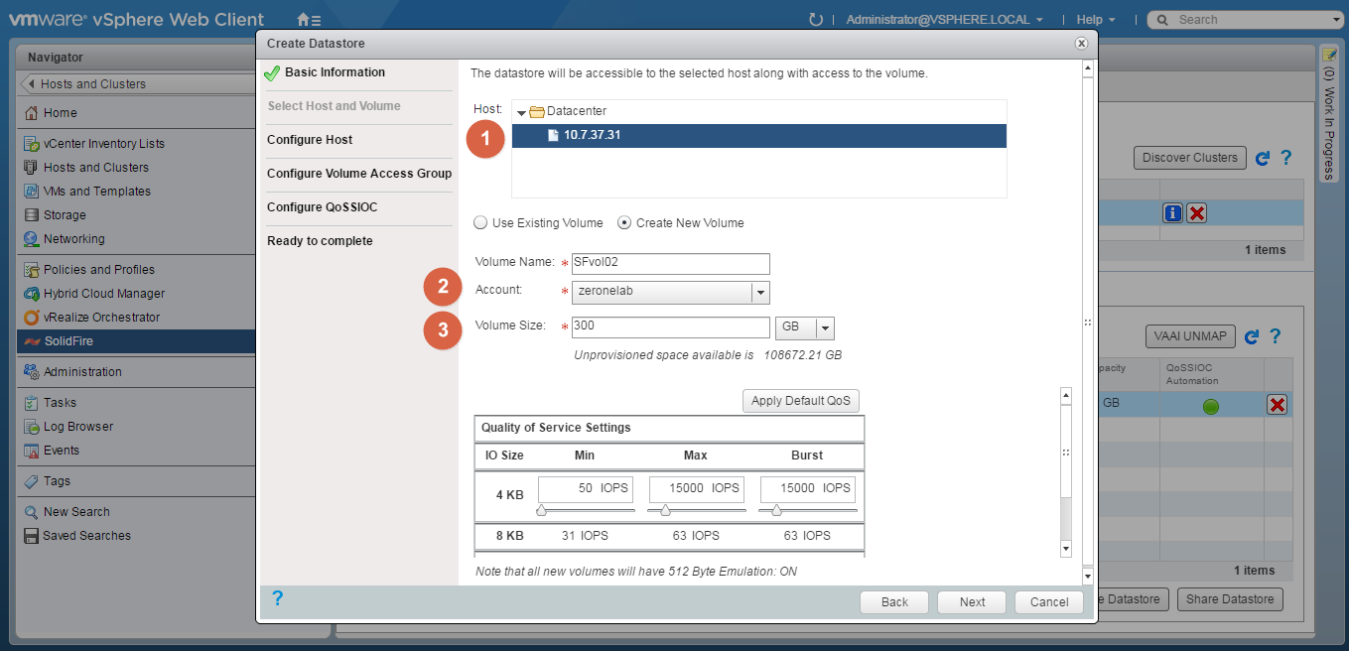The height and width of the screenshot is (651, 1349).
Task: Open Policies and Profiles
Action: 99,270
